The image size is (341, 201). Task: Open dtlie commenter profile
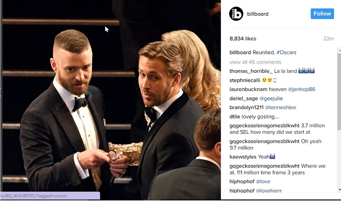235,116
